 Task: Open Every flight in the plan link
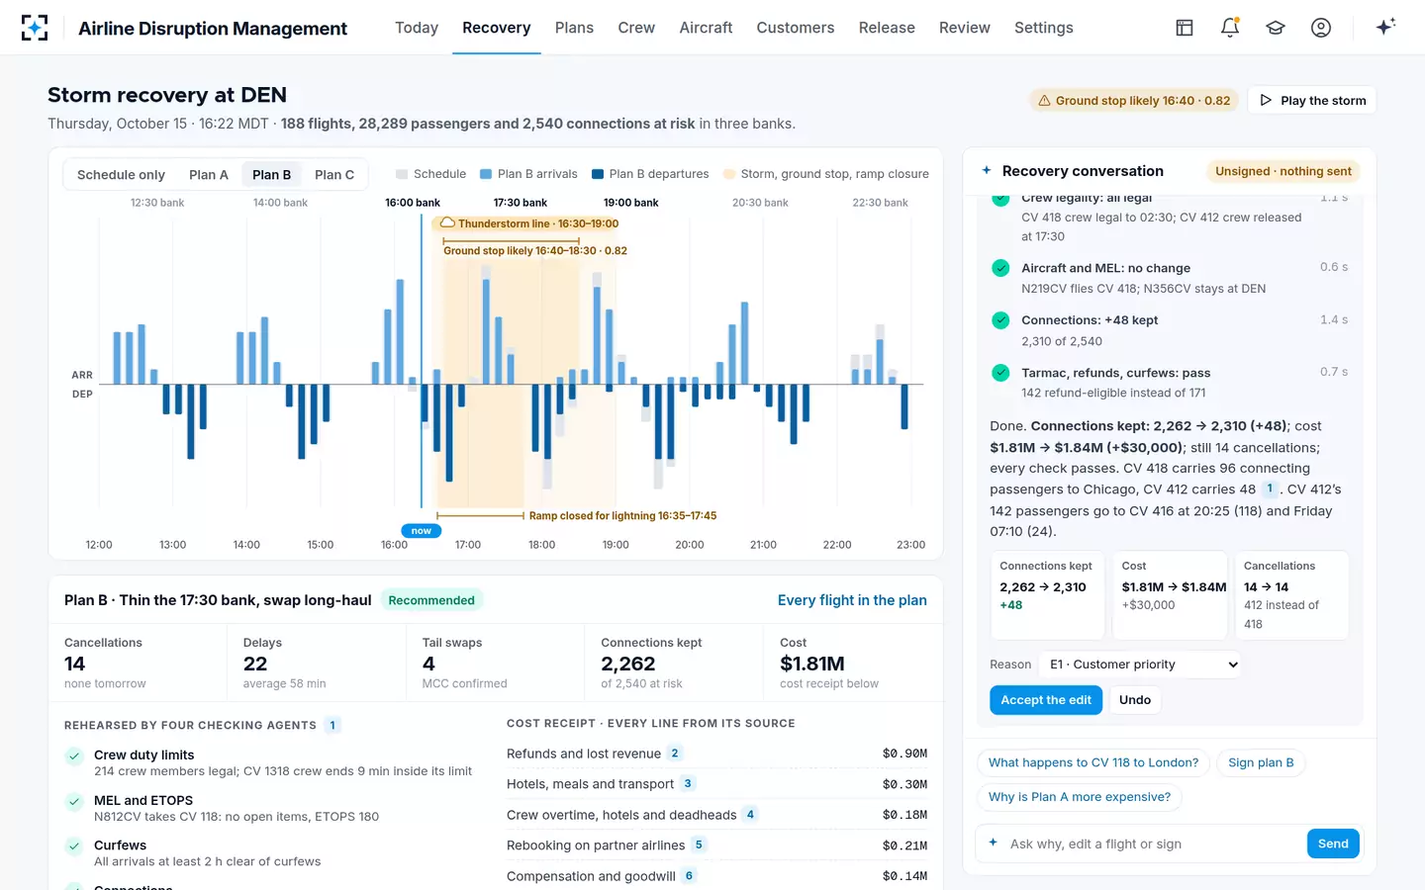(x=852, y=600)
